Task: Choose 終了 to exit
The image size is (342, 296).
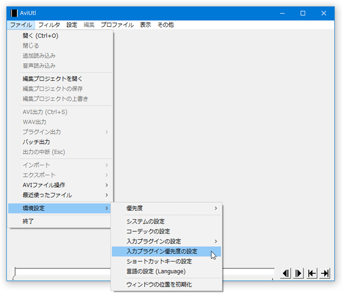Action: click(60, 221)
